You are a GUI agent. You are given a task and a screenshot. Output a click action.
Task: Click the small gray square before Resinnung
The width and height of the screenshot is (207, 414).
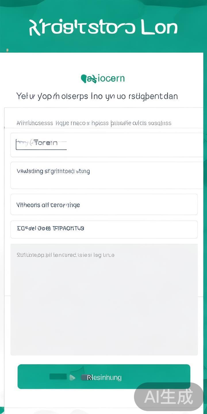(84, 377)
